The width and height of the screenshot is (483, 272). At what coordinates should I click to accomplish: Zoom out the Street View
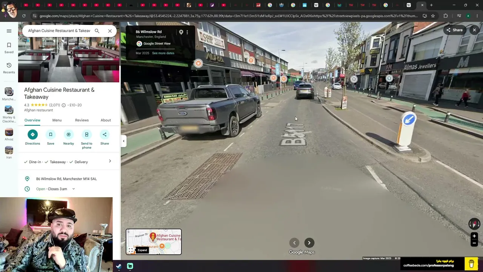tap(474, 243)
